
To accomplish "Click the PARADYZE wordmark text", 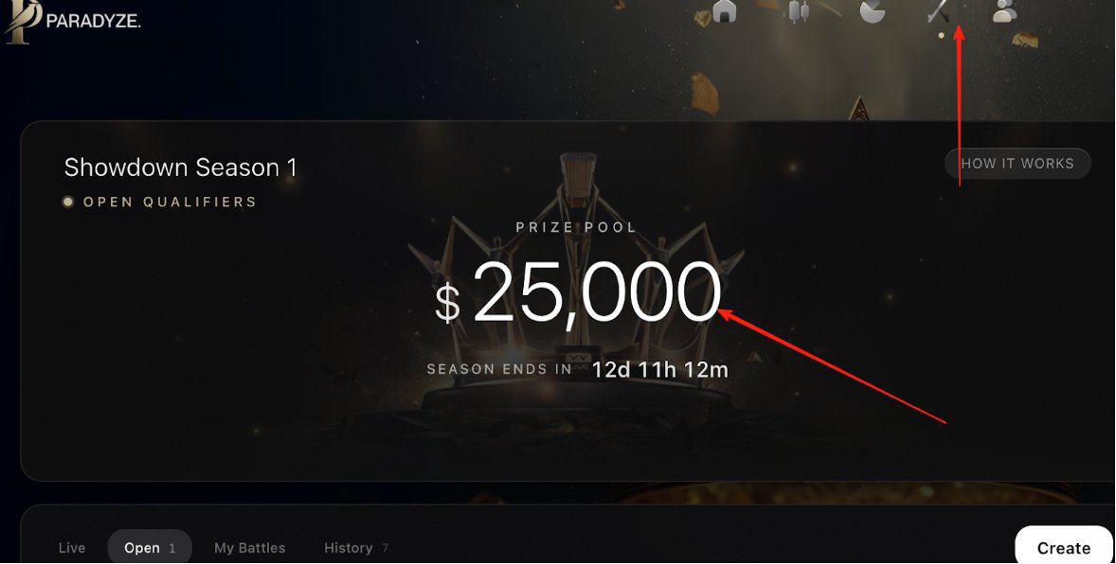I will coord(93,22).
